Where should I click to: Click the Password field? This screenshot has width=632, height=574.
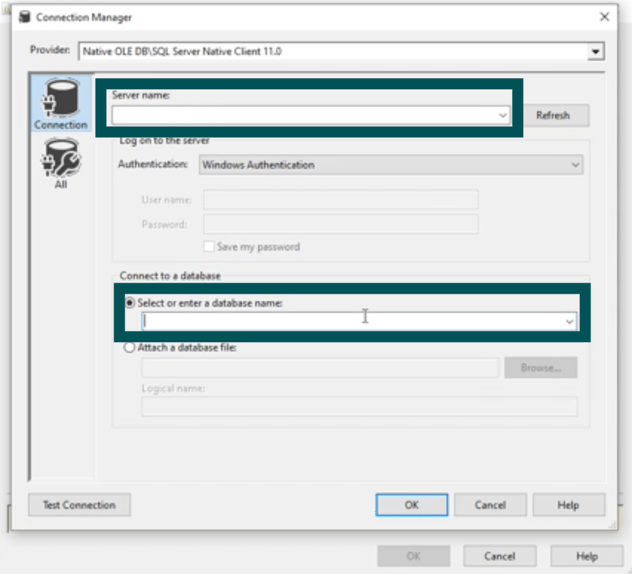coord(341,224)
